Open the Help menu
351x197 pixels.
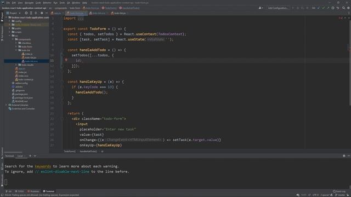pyautogui.click(x=84, y=3)
